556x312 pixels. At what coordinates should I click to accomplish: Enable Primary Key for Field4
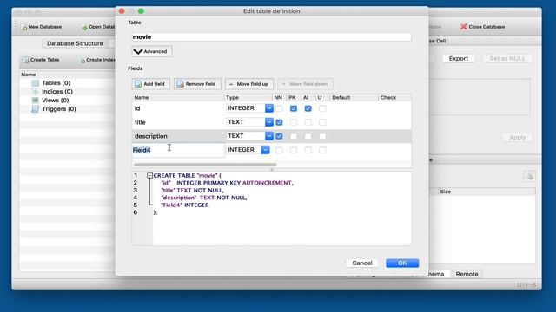294,150
